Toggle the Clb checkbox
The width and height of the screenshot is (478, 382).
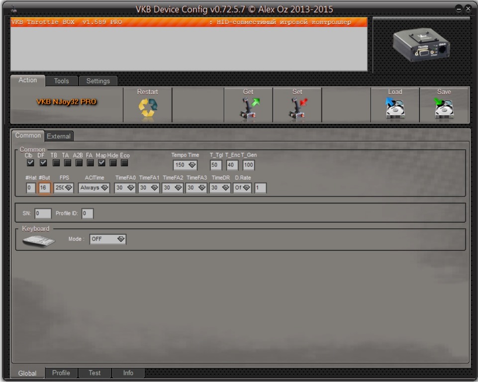coord(30,163)
